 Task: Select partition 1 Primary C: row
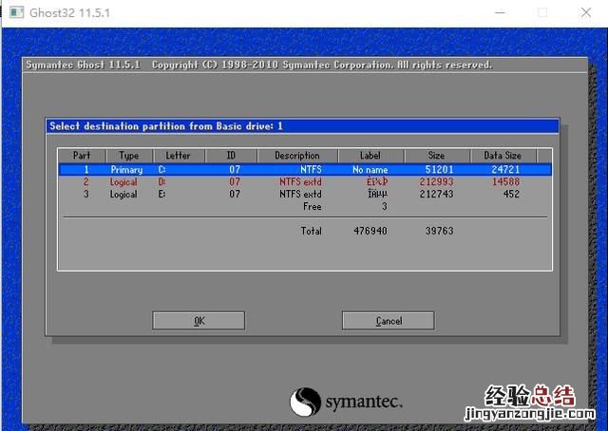click(x=304, y=169)
